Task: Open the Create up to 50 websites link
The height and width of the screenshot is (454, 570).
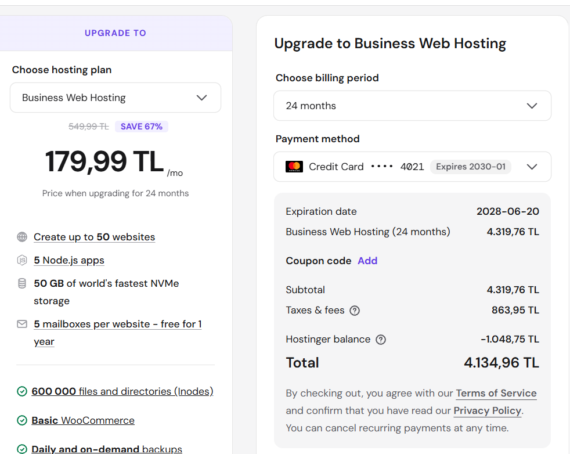Action: 95,237
